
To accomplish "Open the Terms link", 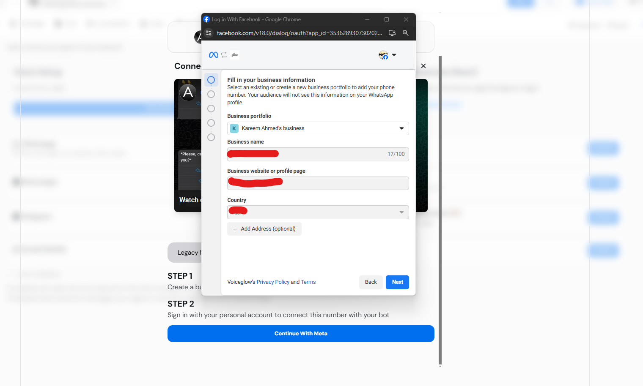I will coord(308,282).
